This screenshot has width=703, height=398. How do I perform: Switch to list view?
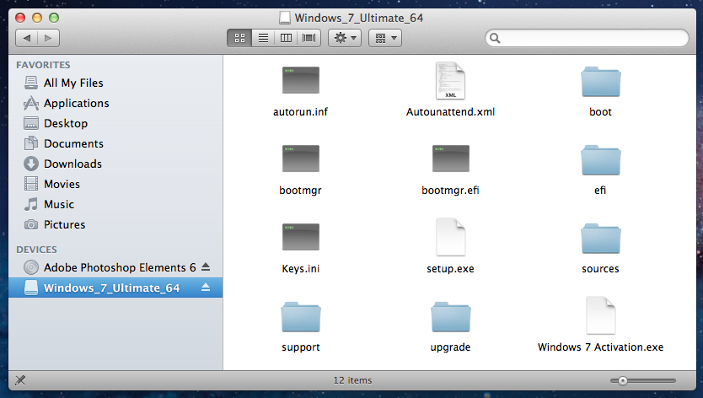click(x=263, y=38)
